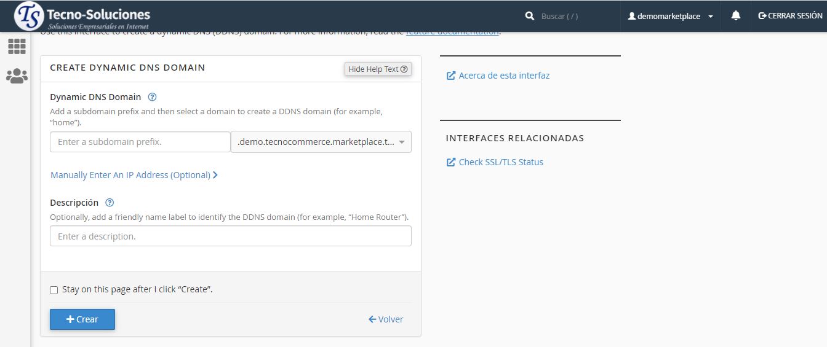The width and height of the screenshot is (827, 347).
Task: Click the Tecno-Soluciones logo
Action: [x=82, y=17]
